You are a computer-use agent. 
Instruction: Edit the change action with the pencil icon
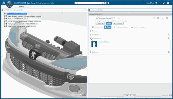tap(154, 18)
